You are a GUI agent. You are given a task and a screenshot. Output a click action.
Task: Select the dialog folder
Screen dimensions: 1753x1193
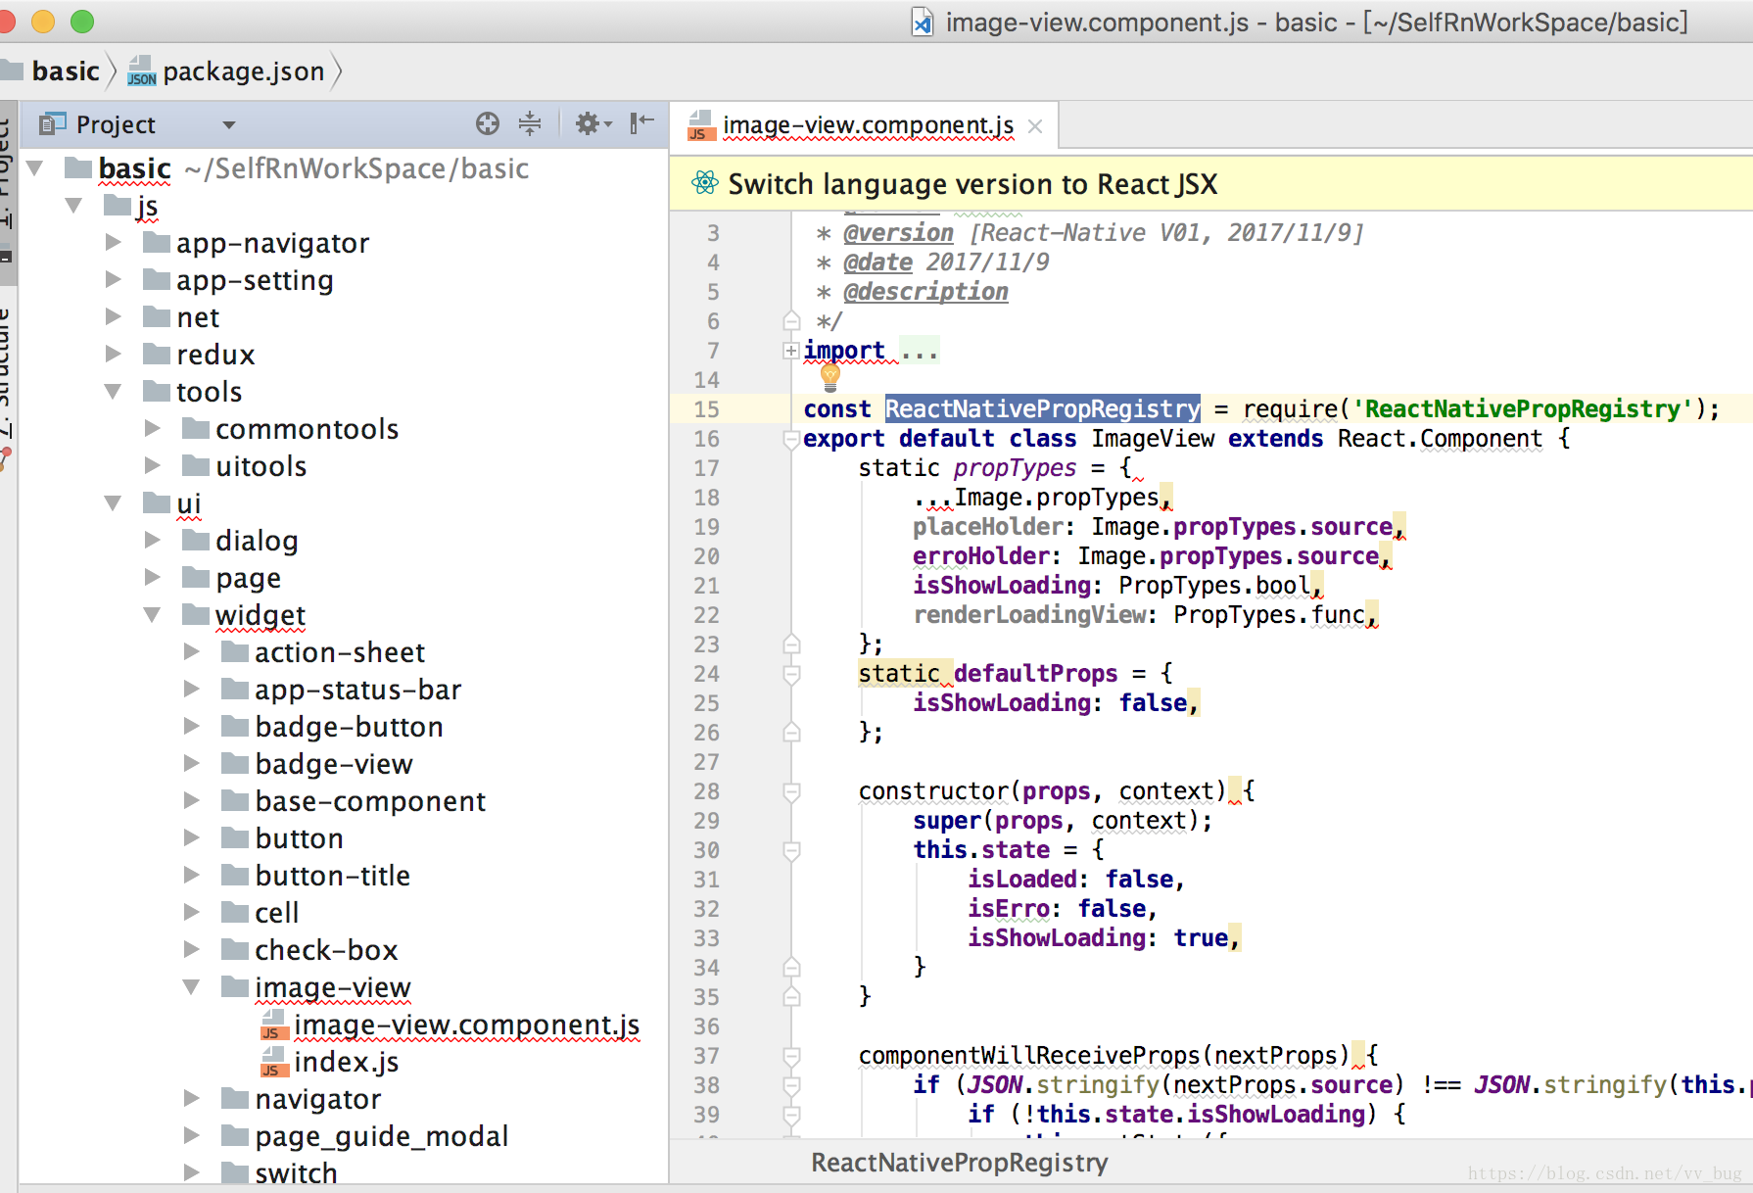(257, 541)
